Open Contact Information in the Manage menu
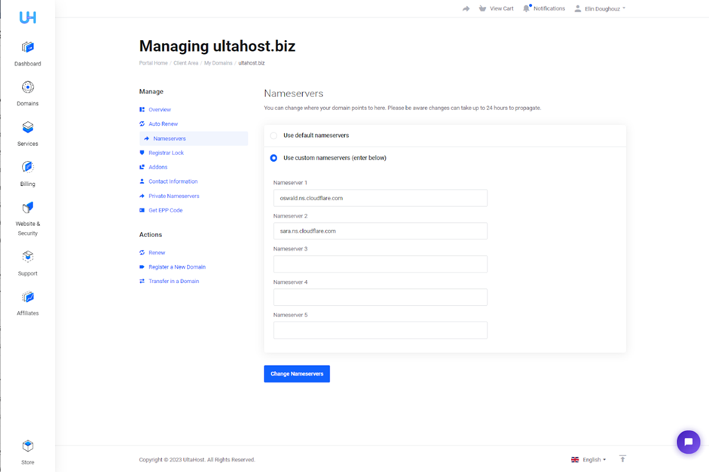This screenshot has width=709, height=472. point(173,181)
